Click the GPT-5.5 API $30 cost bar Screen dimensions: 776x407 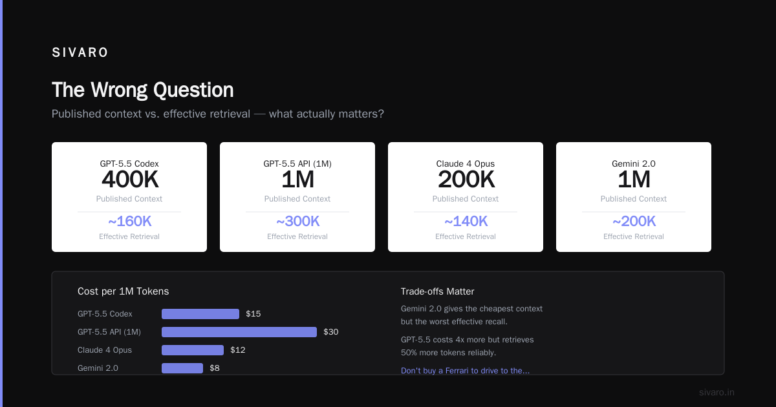tap(239, 332)
